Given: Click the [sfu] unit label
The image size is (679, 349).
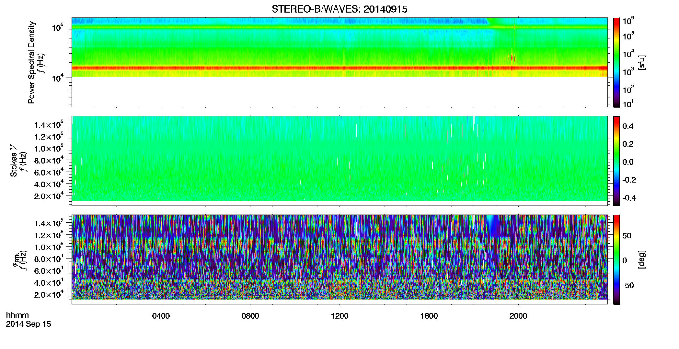Looking at the screenshot, I should click(642, 62).
